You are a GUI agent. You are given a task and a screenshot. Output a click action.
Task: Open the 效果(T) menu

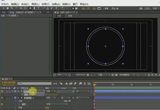pyautogui.click(x=46, y=4)
